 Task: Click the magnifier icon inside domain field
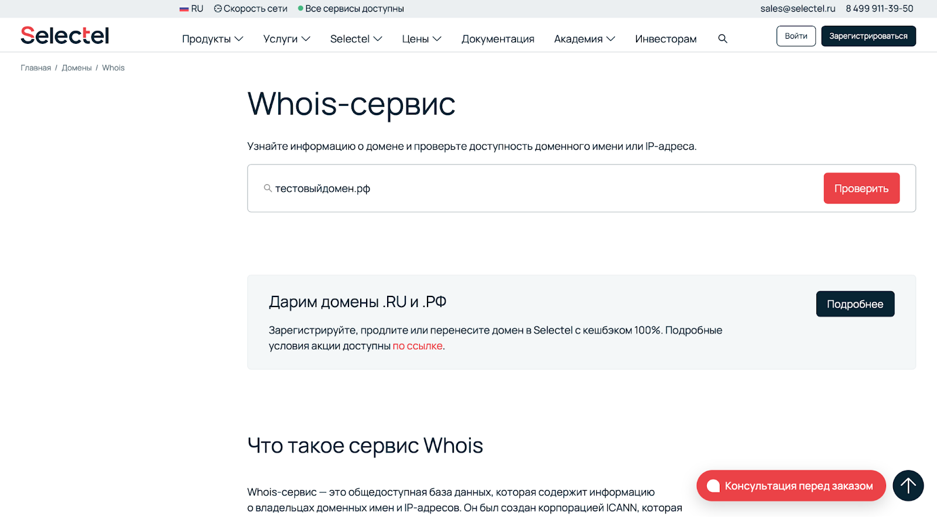pos(268,188)
